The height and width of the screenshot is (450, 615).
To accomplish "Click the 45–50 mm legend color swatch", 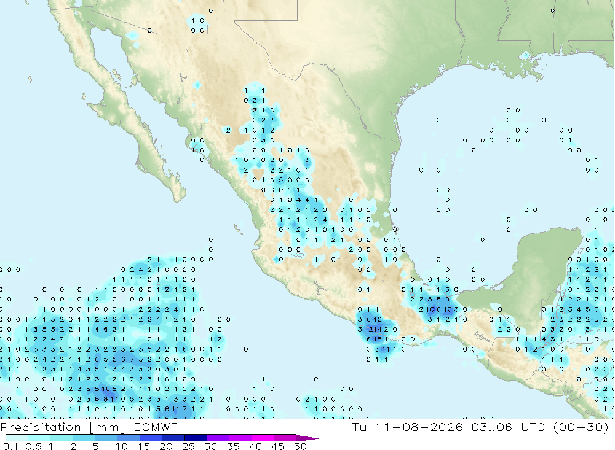I will click(x=285, y=438).
